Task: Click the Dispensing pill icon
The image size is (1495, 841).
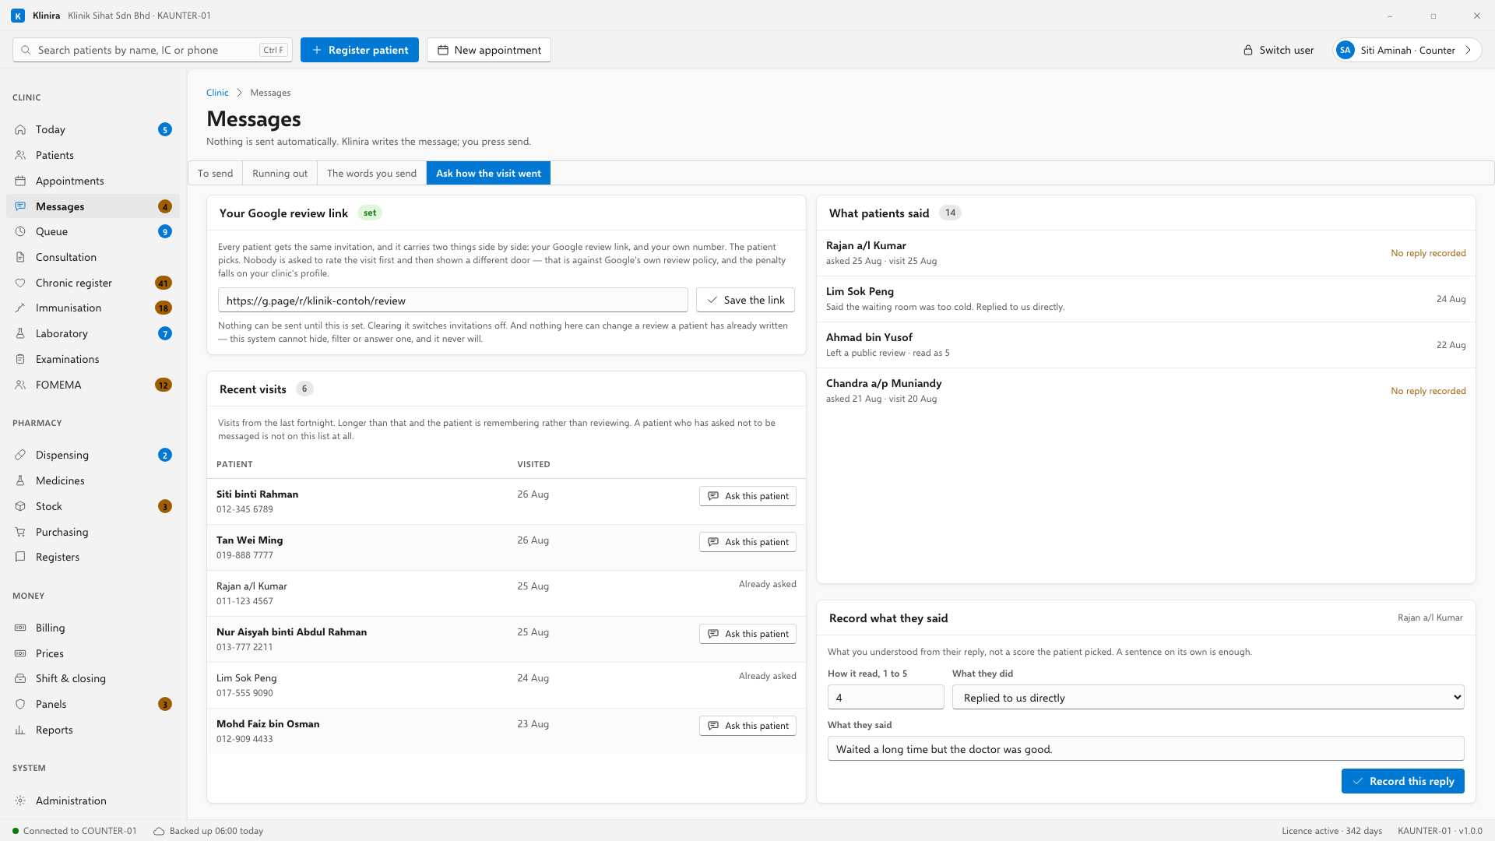Action: tap(20, 455)
